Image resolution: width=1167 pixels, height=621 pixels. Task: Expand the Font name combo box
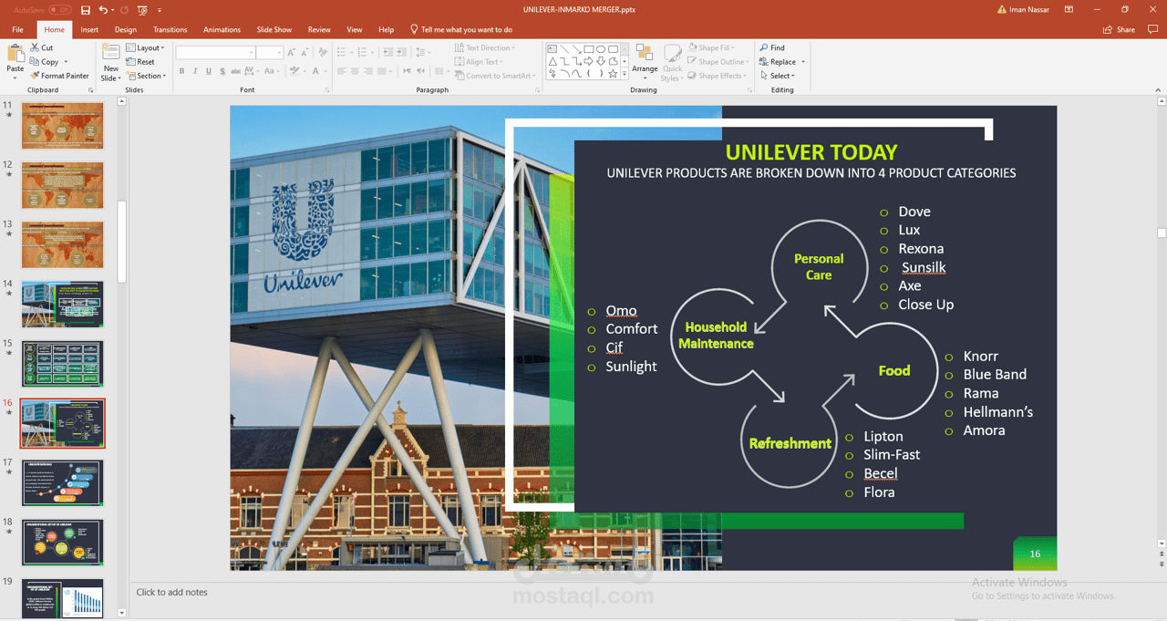[x=251, y=52]
